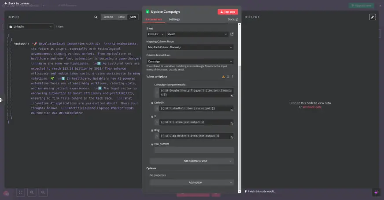
Task: Open the sheet in a new tab via the external link icon
Action: coord(232,34)
